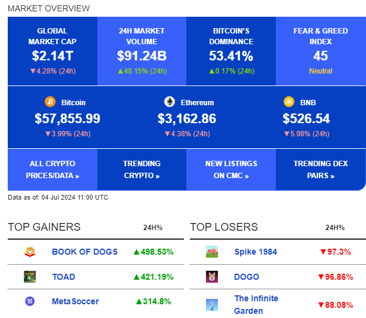Click the Bitcoin logo icon
This screenshot has height=318, width=366.
(50, 102)
